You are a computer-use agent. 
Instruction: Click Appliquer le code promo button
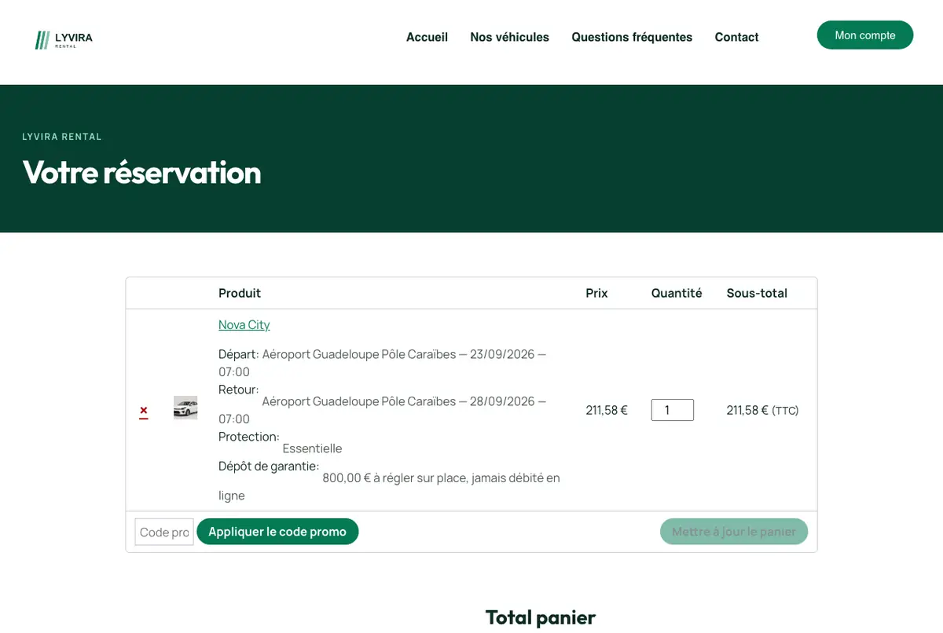(277, 532)
